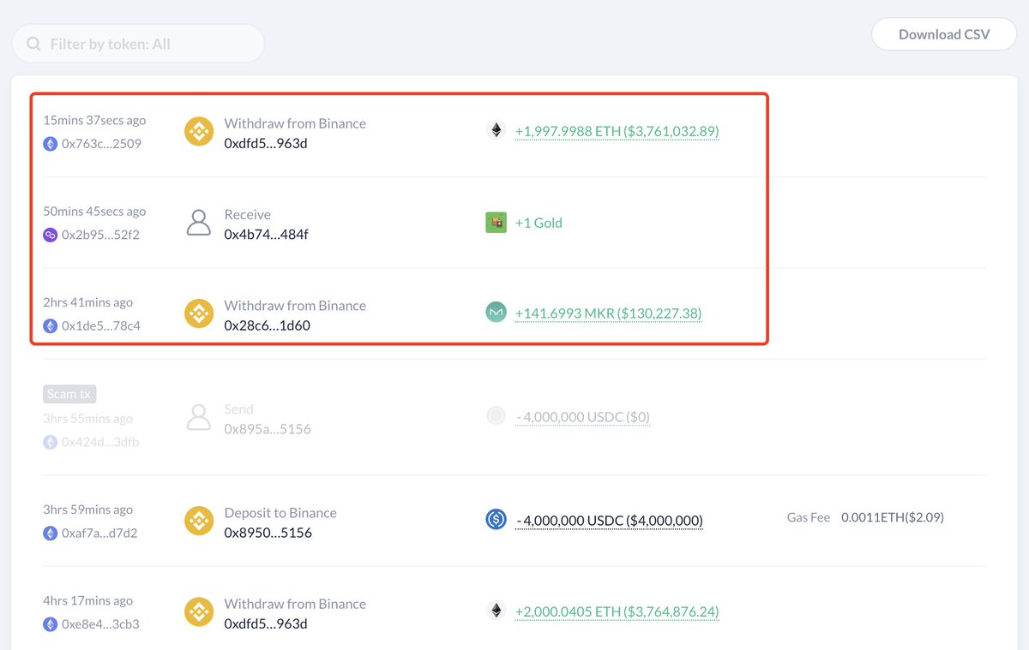Image resolution: width=1029 pixels, height=650 pixels.
Task: Open address 0xdfd5...963d in 15mins row
Action: click(266, 143)
